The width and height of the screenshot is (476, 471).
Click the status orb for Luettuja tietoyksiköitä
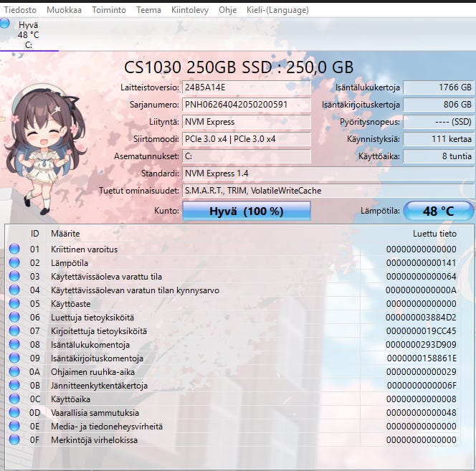click(x=14, y=318)
